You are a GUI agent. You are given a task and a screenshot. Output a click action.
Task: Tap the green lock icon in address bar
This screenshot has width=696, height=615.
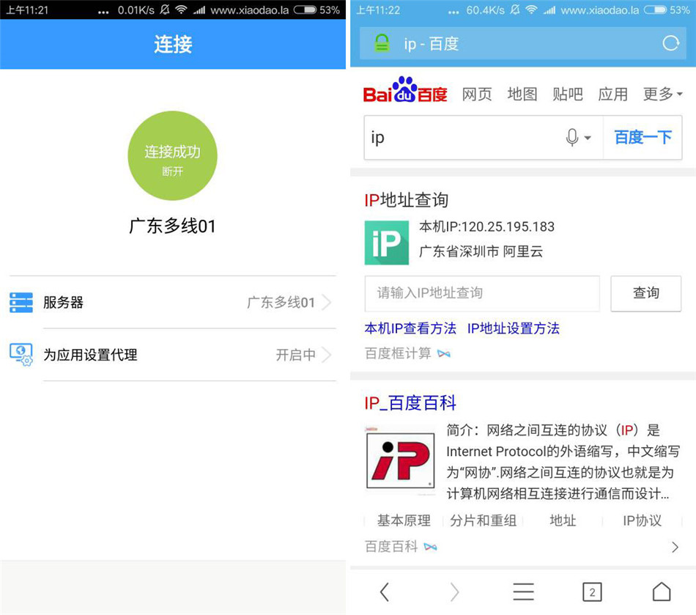(x=382, y=43)
